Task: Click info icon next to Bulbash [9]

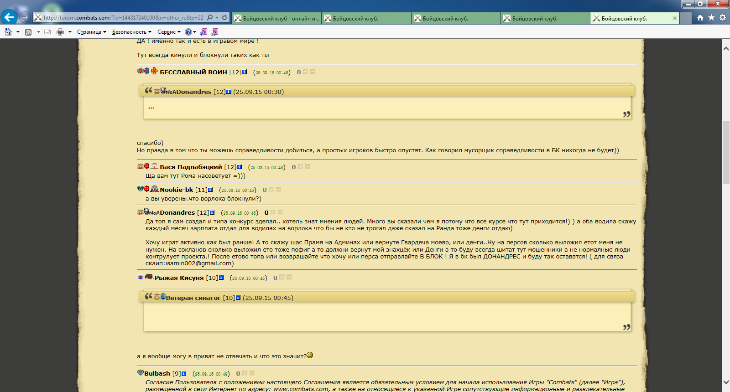Action: [184, 373]
